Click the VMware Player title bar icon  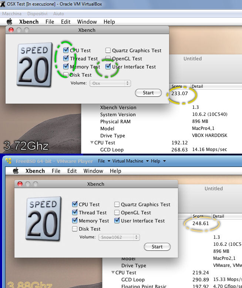[x=9, y=161]
